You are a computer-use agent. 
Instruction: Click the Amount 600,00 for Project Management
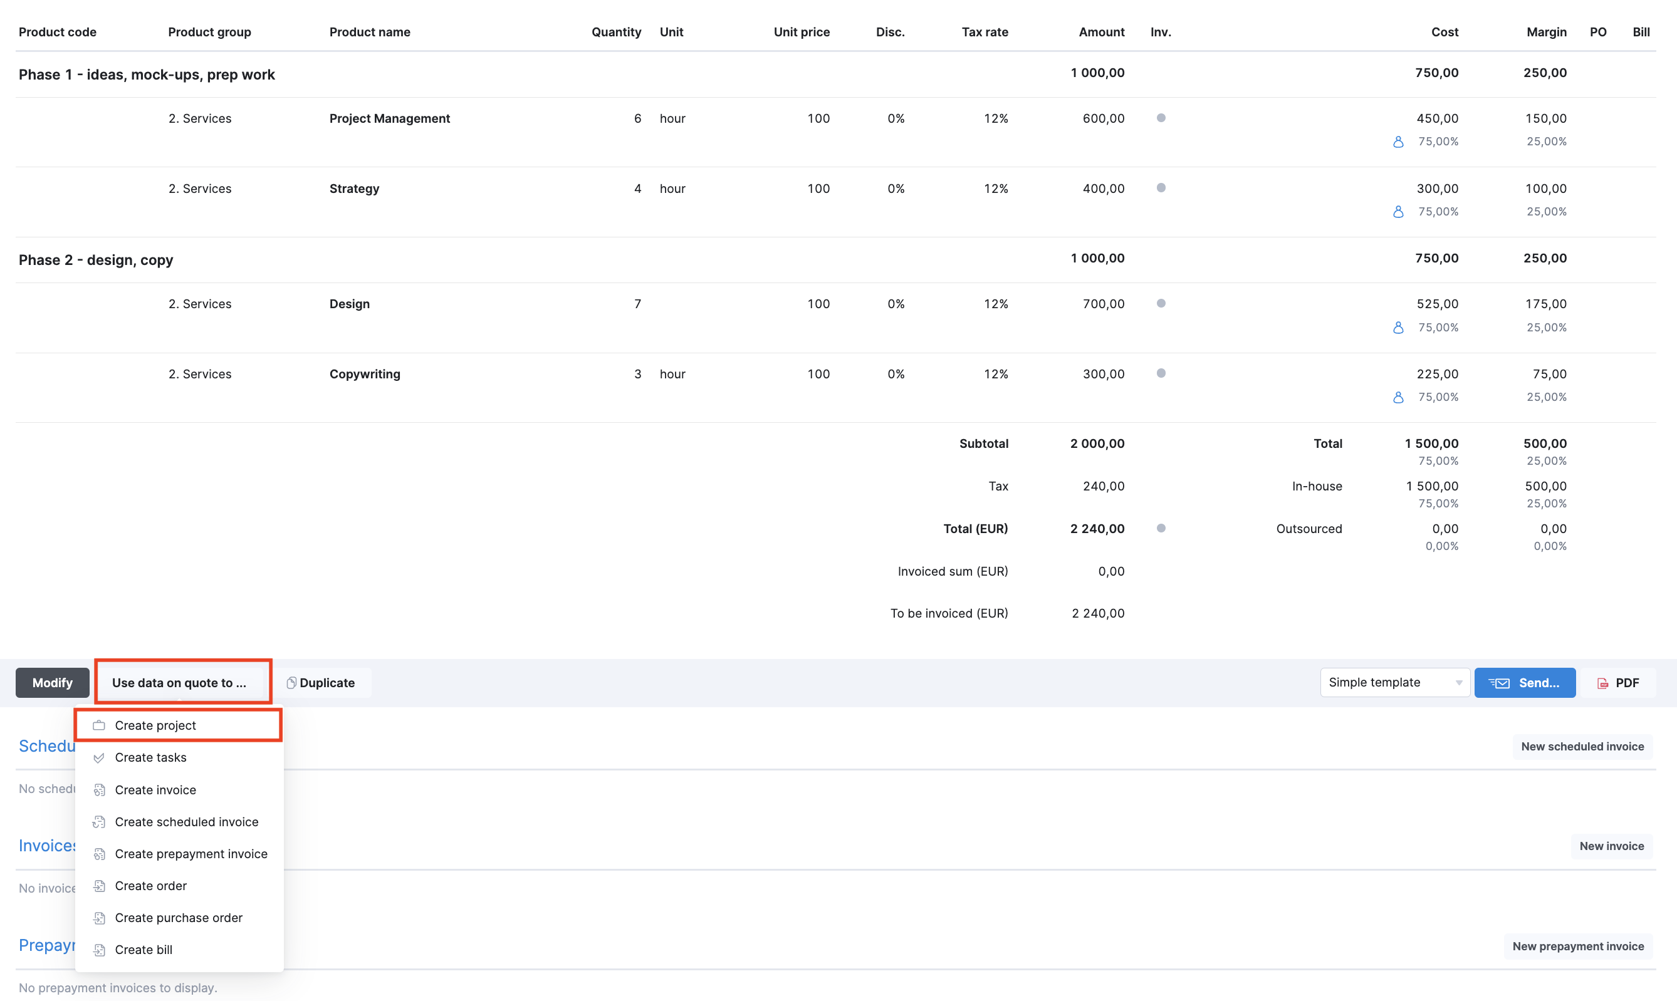coord(1104,118)
